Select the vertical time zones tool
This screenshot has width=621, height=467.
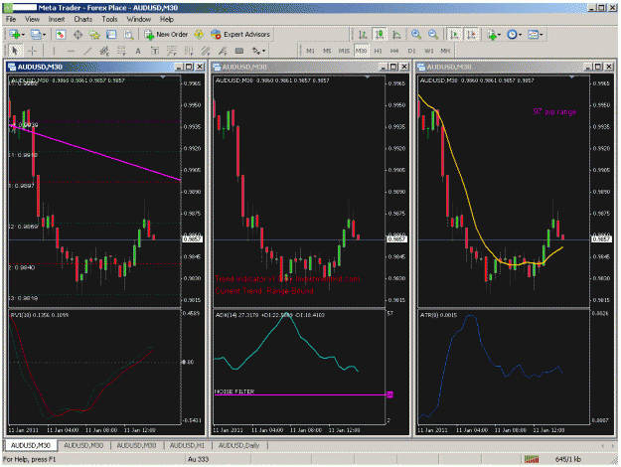tap(189, 51)
